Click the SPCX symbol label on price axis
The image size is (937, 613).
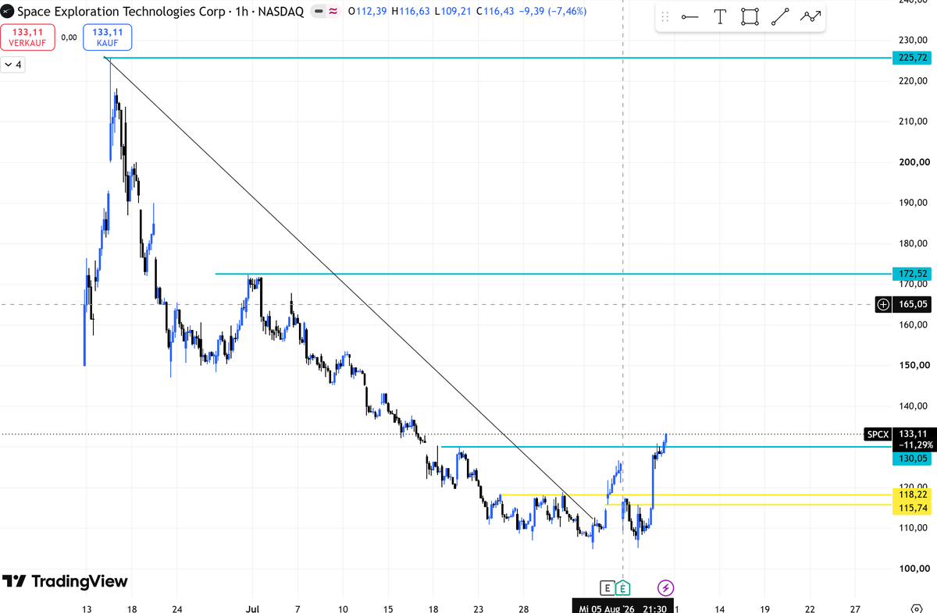coord(878,434)
